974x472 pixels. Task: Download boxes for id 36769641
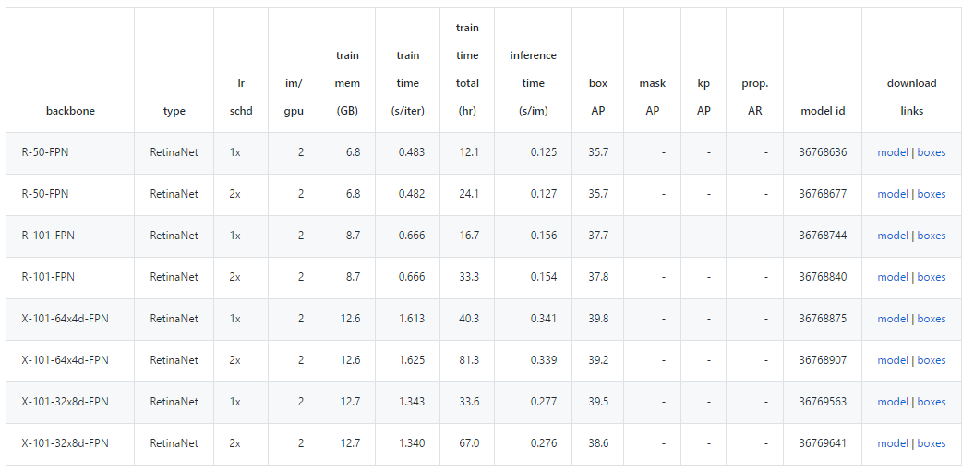(x=931, y=443)
